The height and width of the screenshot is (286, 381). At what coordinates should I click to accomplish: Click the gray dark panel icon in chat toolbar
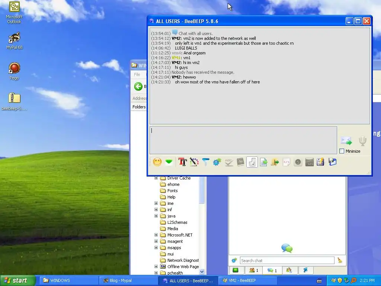click(309, 162)
